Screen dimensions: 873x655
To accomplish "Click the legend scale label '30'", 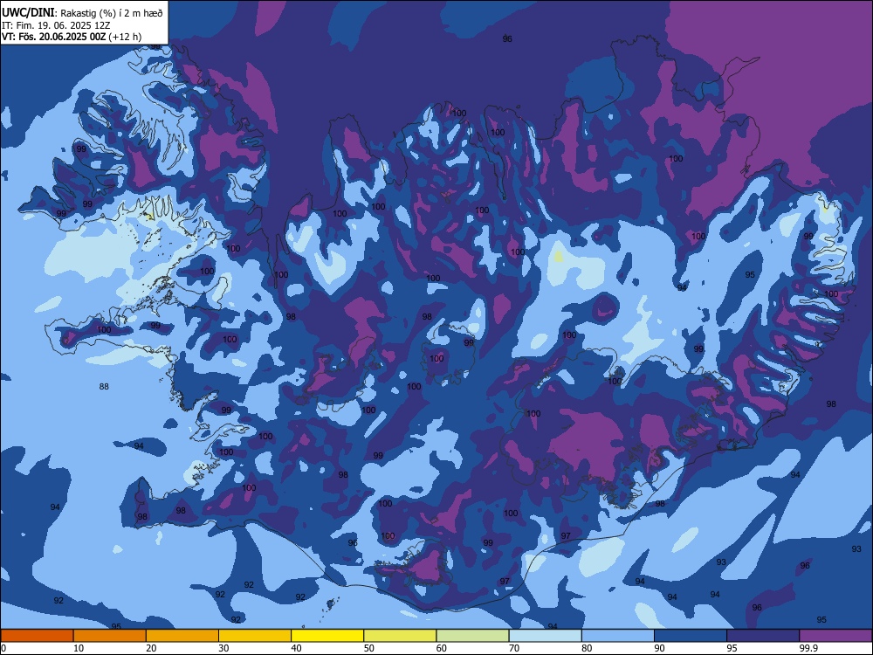I will [x=223, y=648].
